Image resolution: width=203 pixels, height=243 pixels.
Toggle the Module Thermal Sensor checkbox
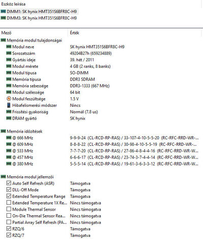pos(9,209)
